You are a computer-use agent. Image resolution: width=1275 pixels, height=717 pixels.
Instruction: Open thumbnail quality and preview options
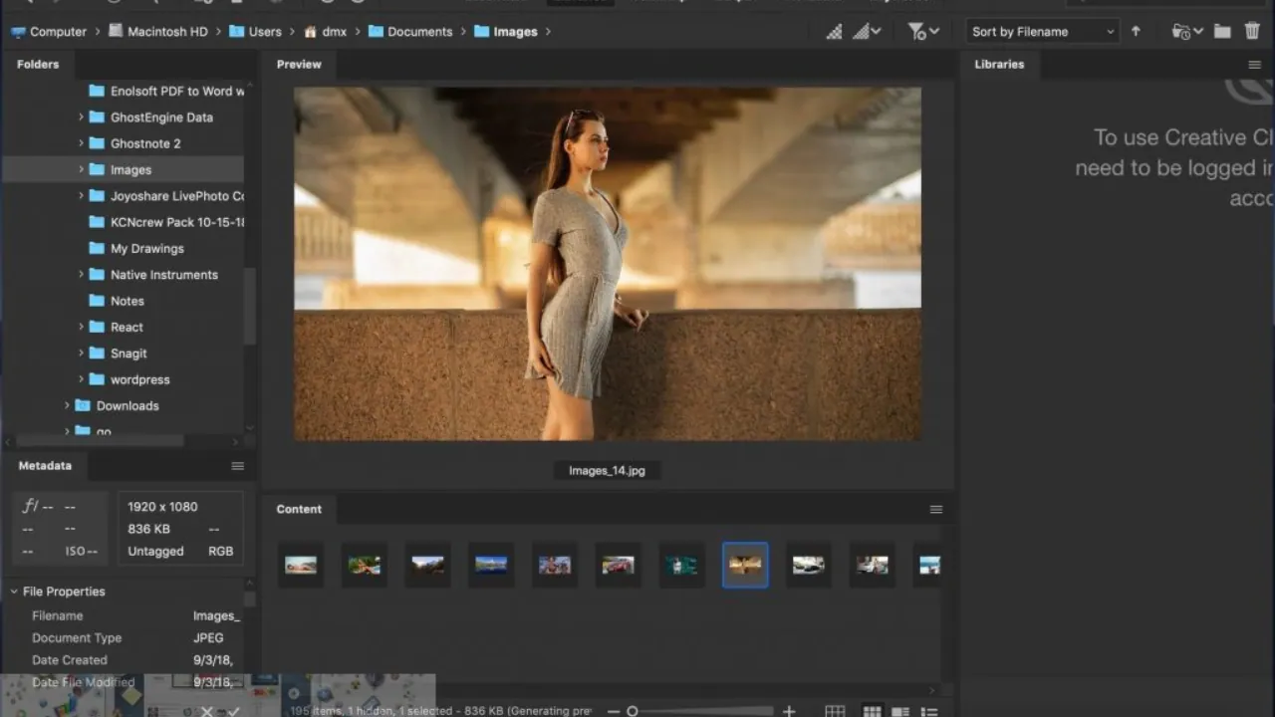[x=867, y=32]
